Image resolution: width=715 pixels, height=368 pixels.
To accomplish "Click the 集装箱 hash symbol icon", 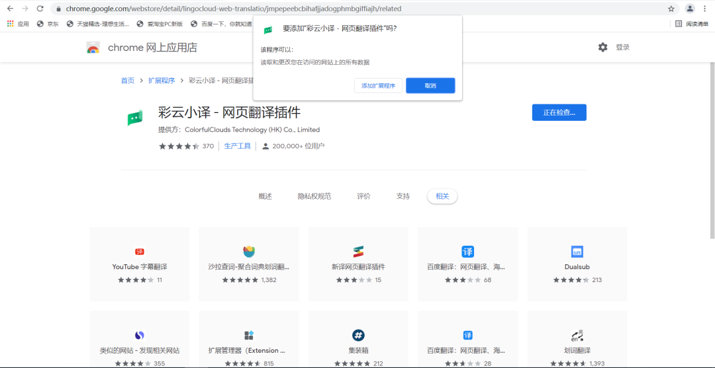I will [x=358, y=336].
